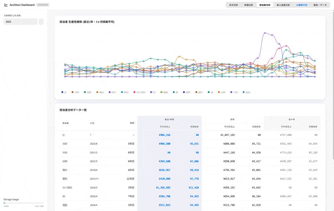Image resolution: width=334 pixels, height=211 pixels.
Task: Click the ¥756,584 cell
Action: (x=229, y=170)
